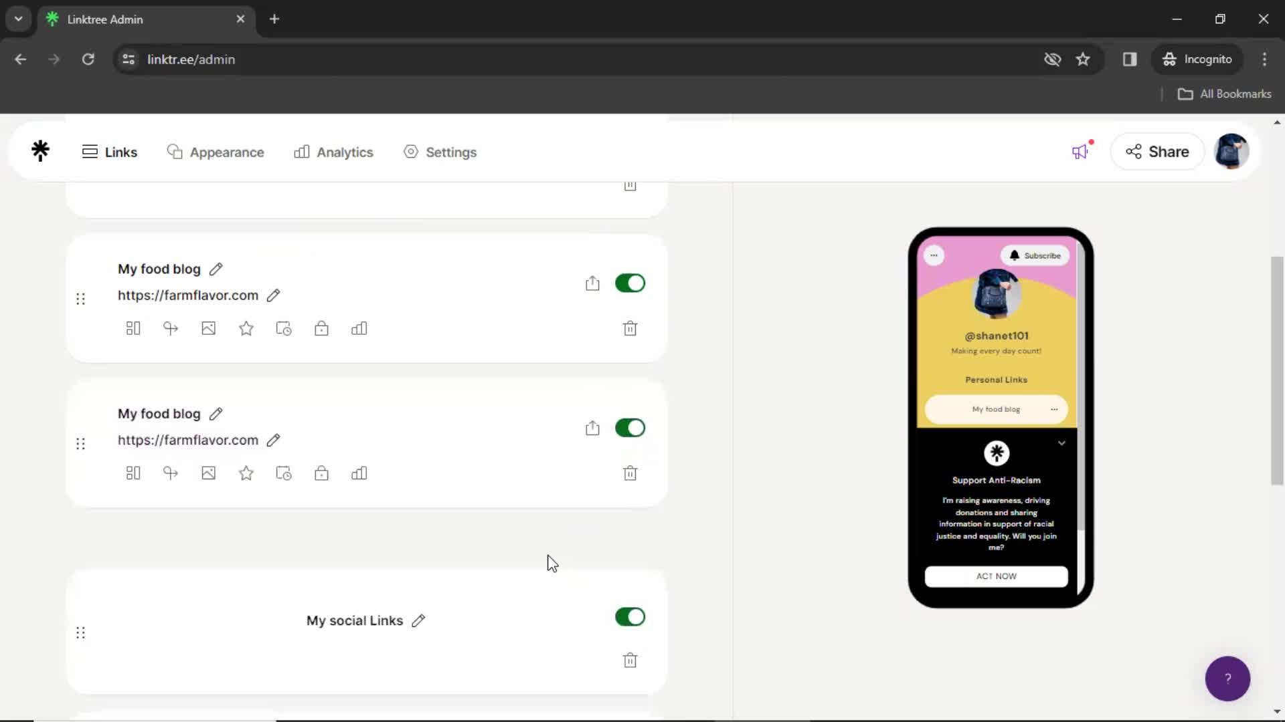Click the drag handle icon on My social Links

[x=80, y=633]
